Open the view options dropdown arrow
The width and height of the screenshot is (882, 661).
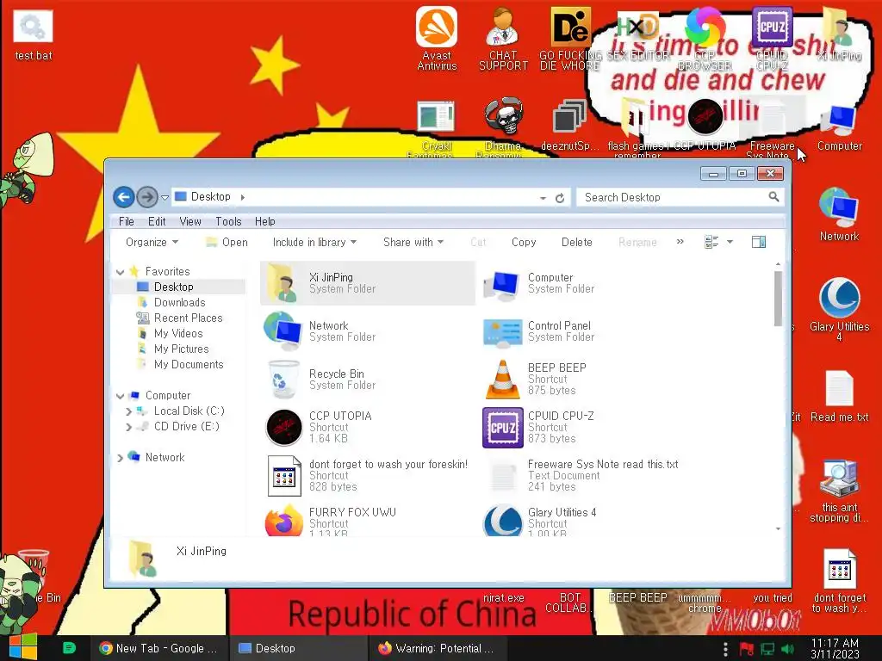tap(730, 242)
